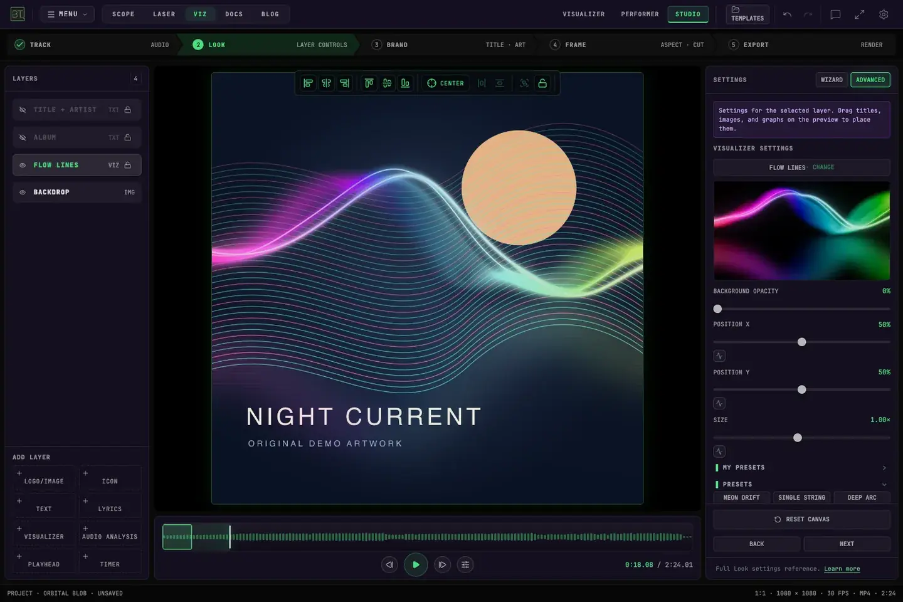Switch to the Laser tab
The height and width of the screenshot is (602, 903).
164,14
